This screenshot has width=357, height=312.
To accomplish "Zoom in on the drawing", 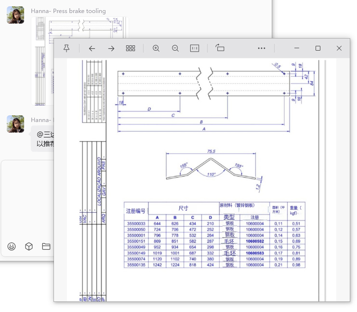I will coord(156,48).
